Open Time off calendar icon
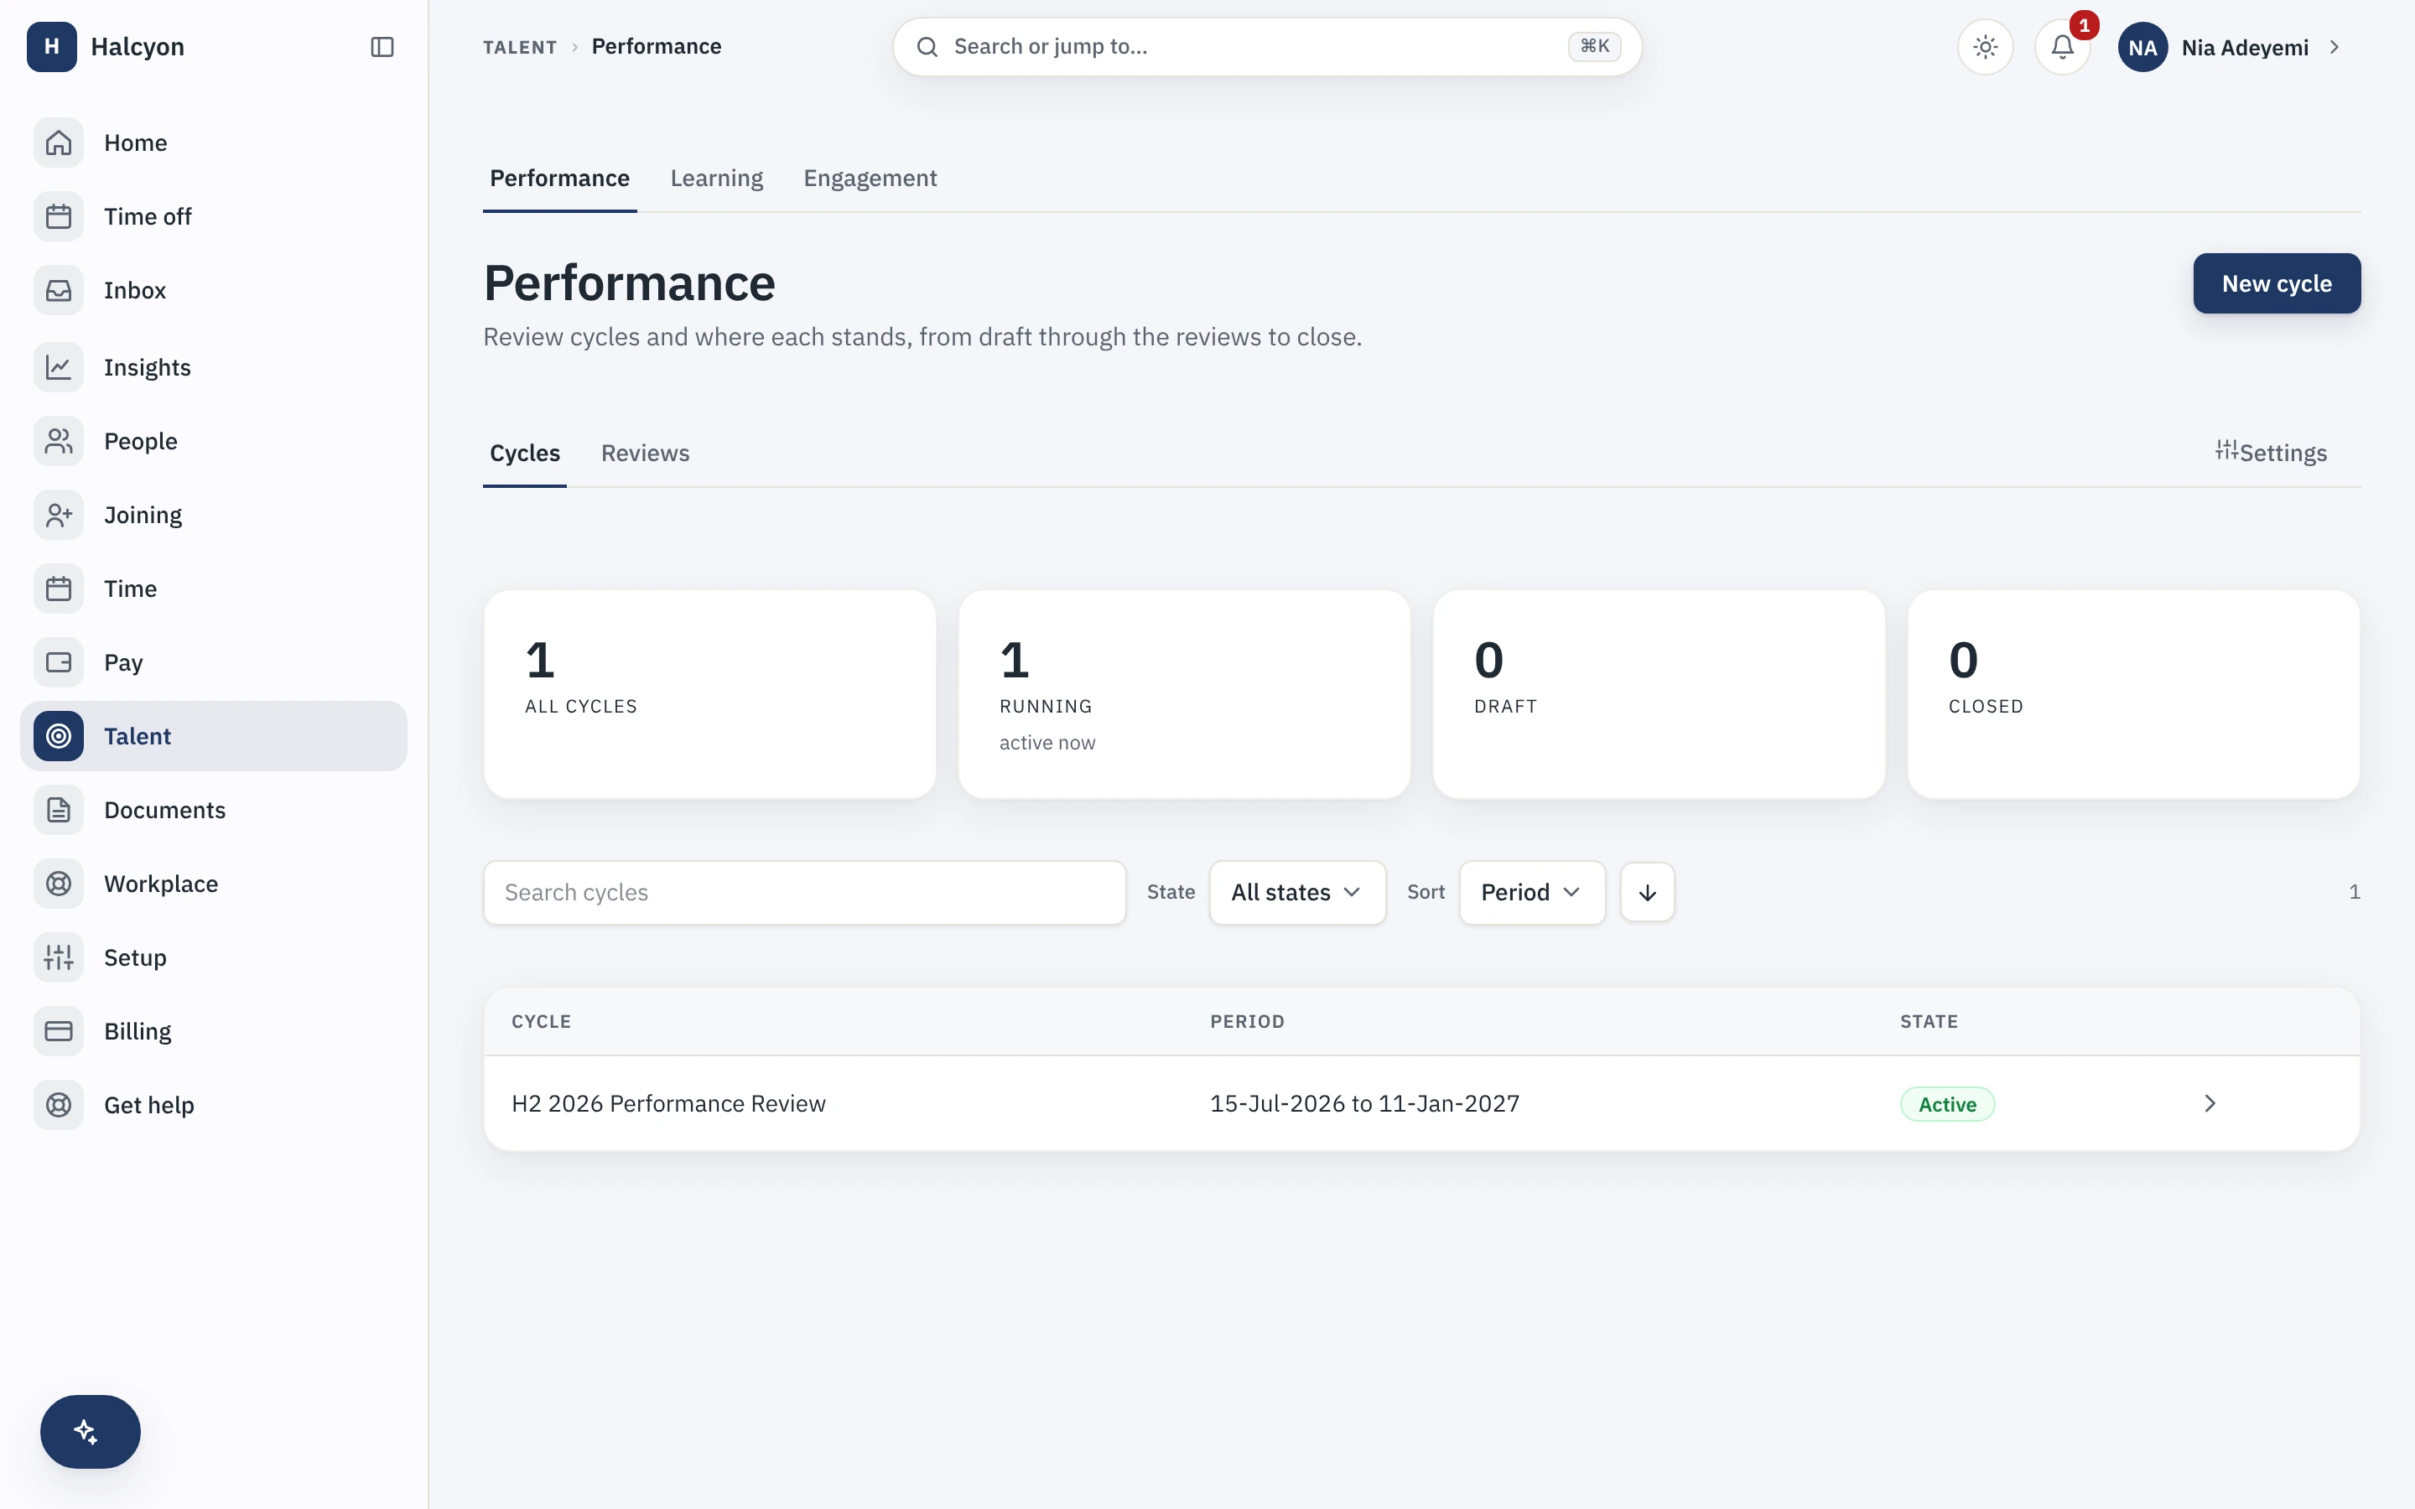This screenshot has height=1509, width=2415. [59, 216]
